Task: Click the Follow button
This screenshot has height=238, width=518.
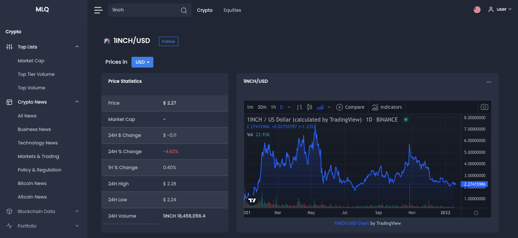Action: pyautogui.click(x=169, y=41)
